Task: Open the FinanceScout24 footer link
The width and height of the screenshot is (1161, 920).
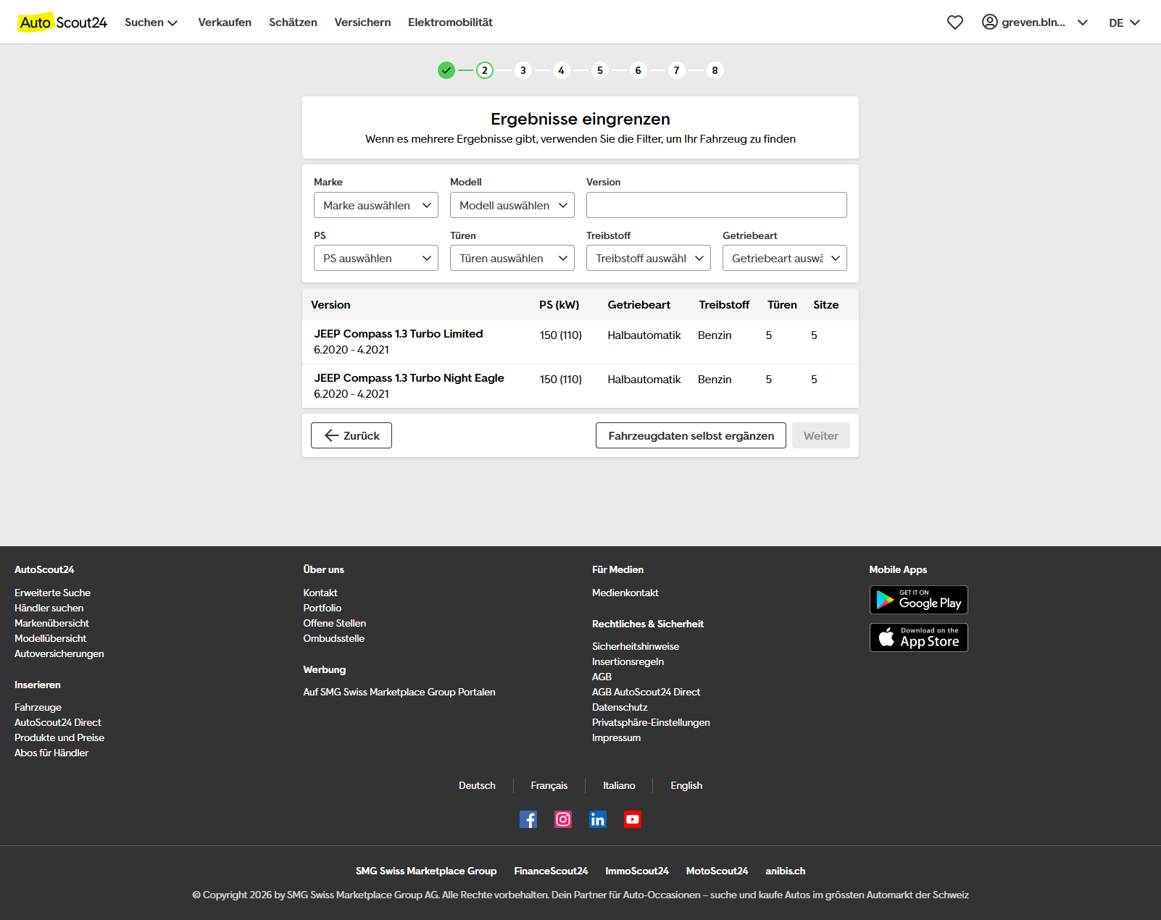Action: [551, 871]
